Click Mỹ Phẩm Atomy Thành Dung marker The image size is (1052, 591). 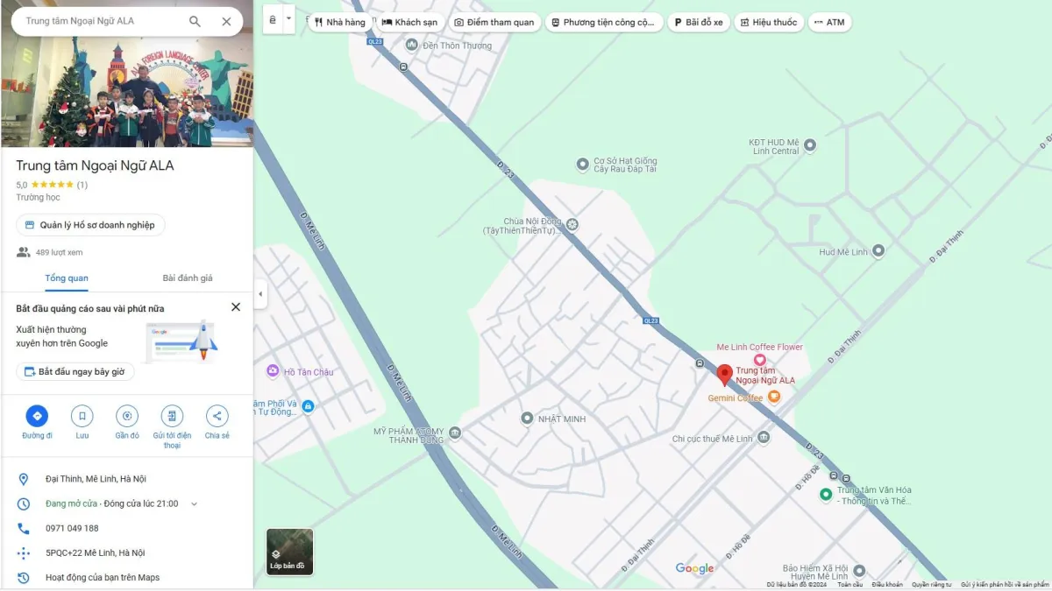point(454,433)
